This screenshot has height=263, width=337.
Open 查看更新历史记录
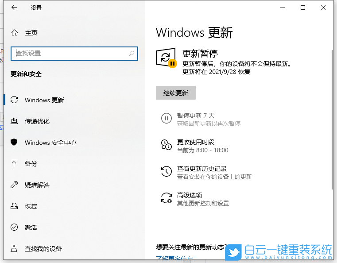pyautogui.click(x=206, y=173)
